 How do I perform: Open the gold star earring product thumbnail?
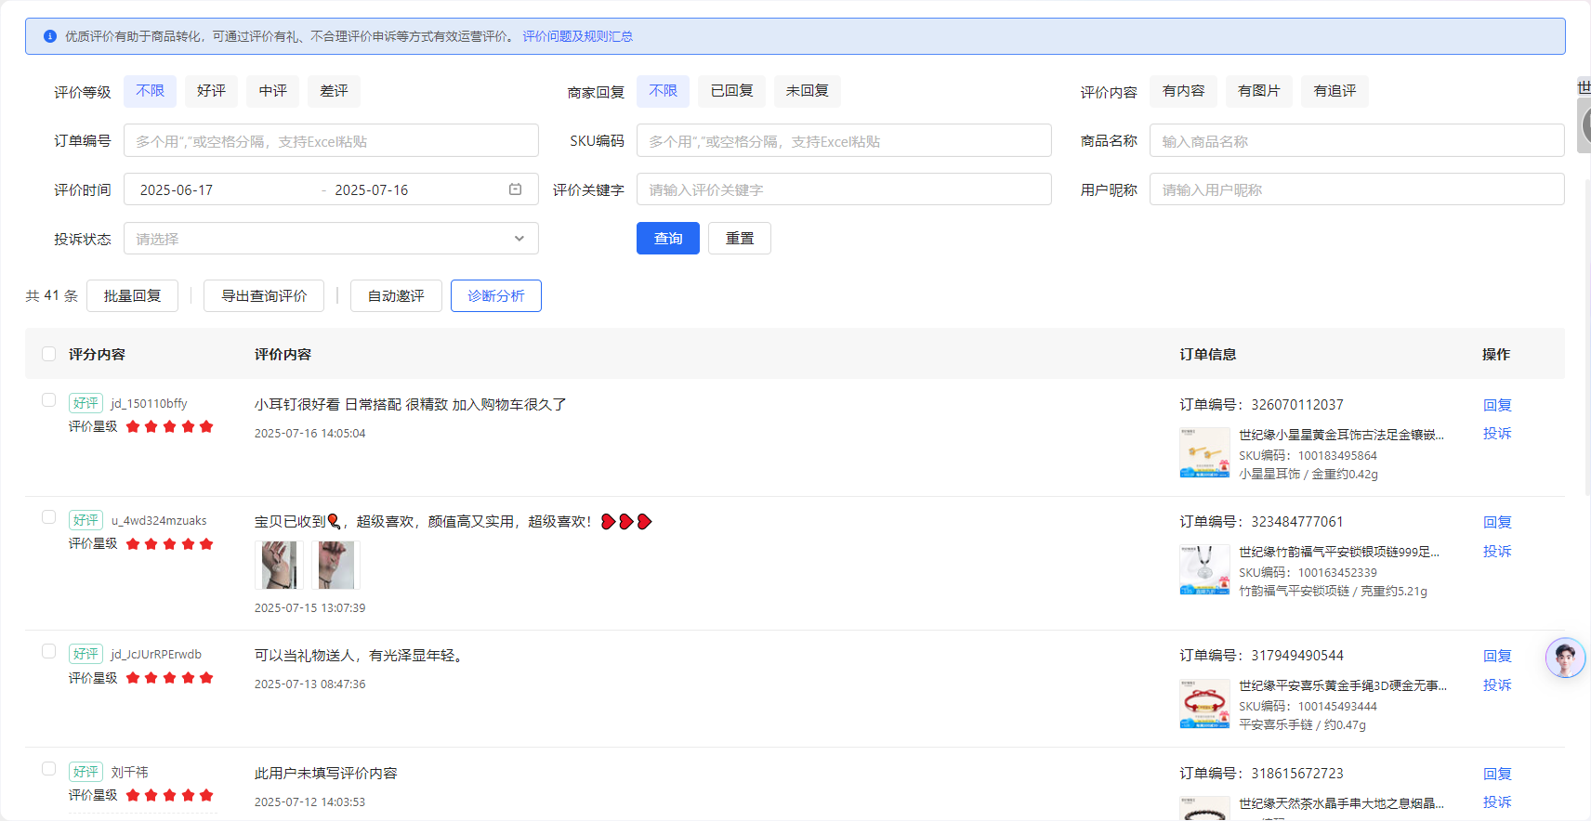1204,452
